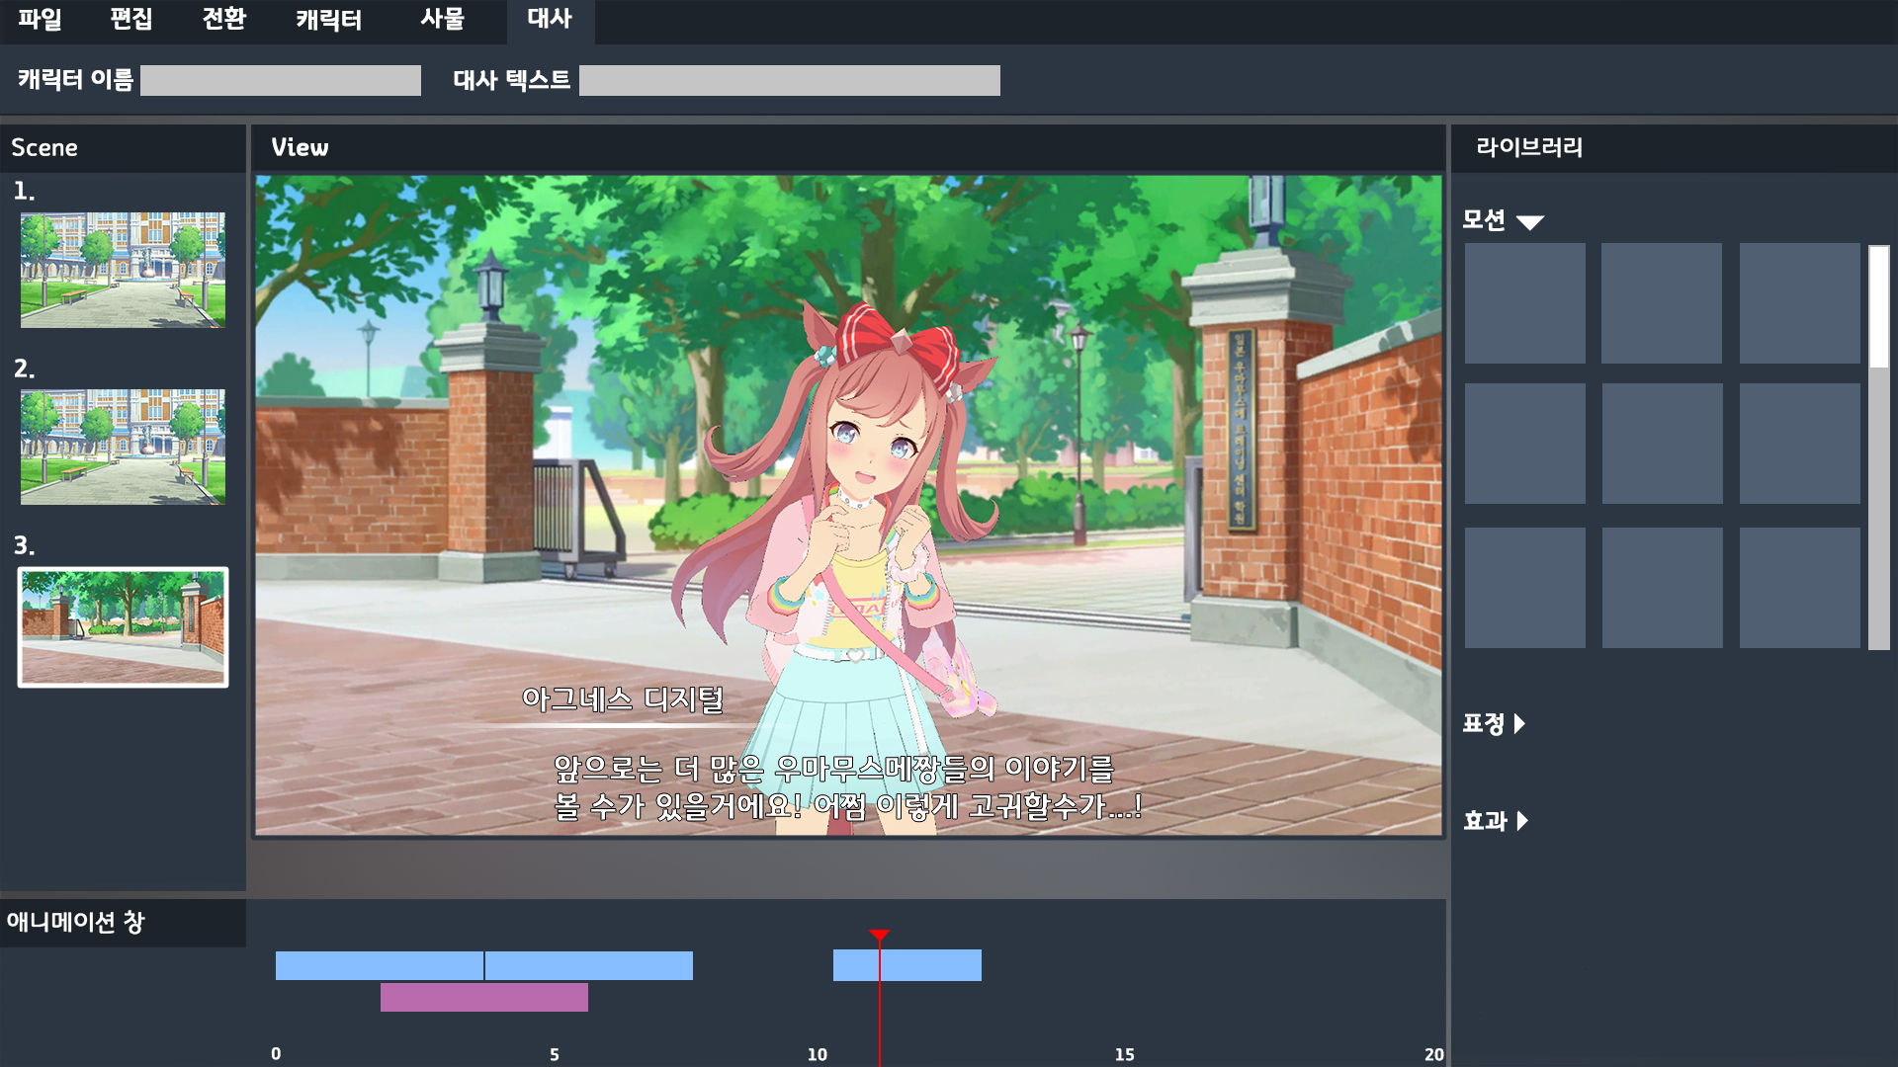
Task: Select the second blue clip on timeline
Action: (589, 965)
